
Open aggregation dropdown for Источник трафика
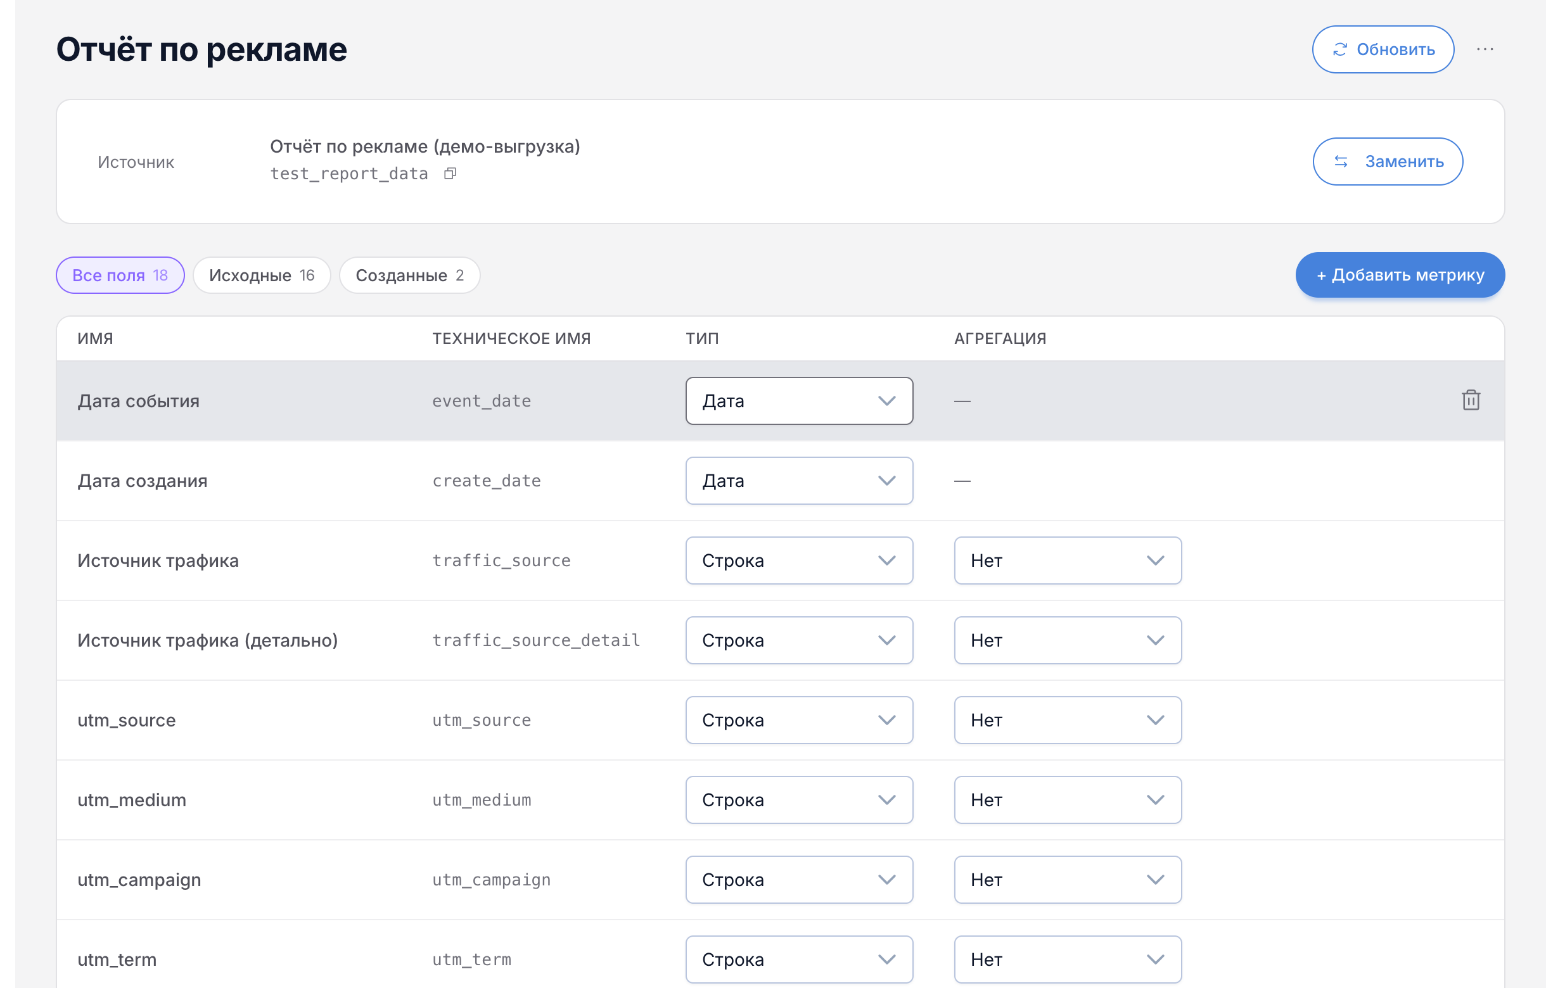click(x=1068, y=560)
